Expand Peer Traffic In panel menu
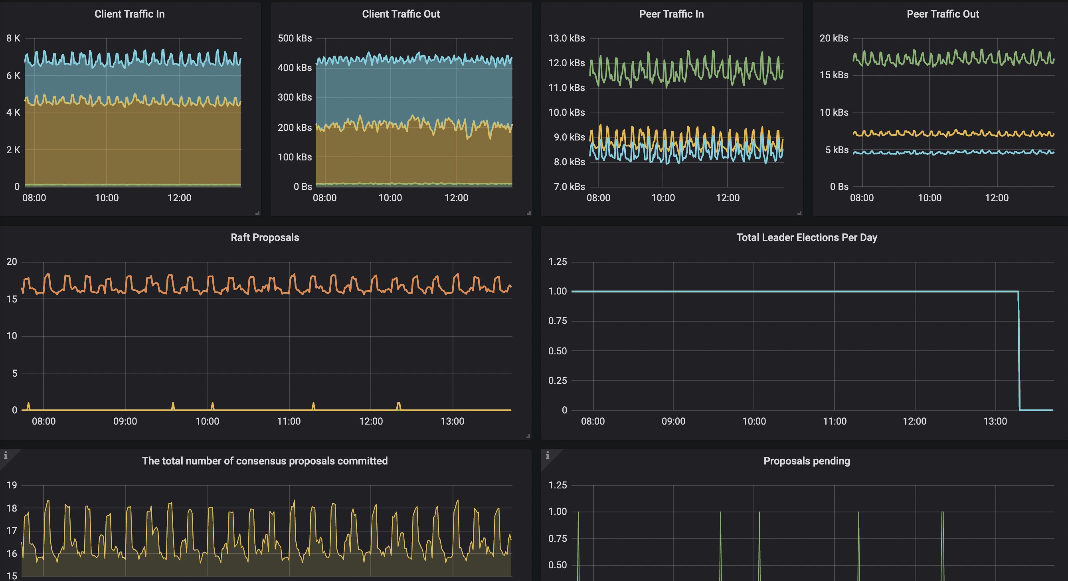Viewport: 1068px width, 581px height. click(671, 14)
